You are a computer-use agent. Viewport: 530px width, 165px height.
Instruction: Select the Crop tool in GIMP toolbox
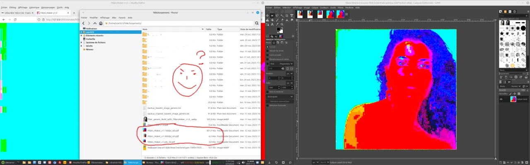pyautogui.click(x=287, y=15)
